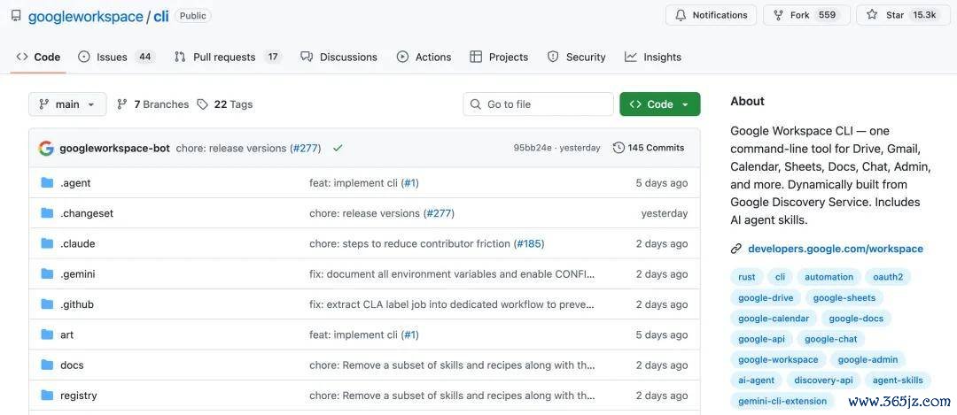This screenshot has height=415, width=957.
Task: Open the Actions tab
Action: tap(424, 58)
